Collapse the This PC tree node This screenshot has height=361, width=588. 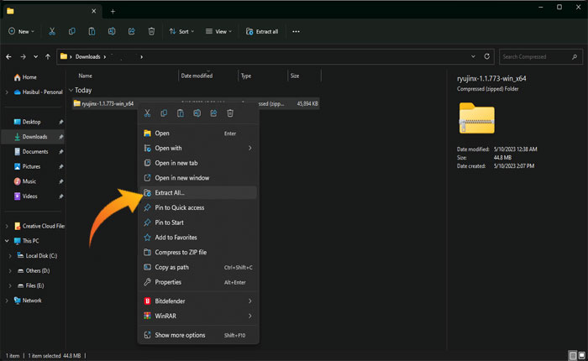tap(8, 240)
